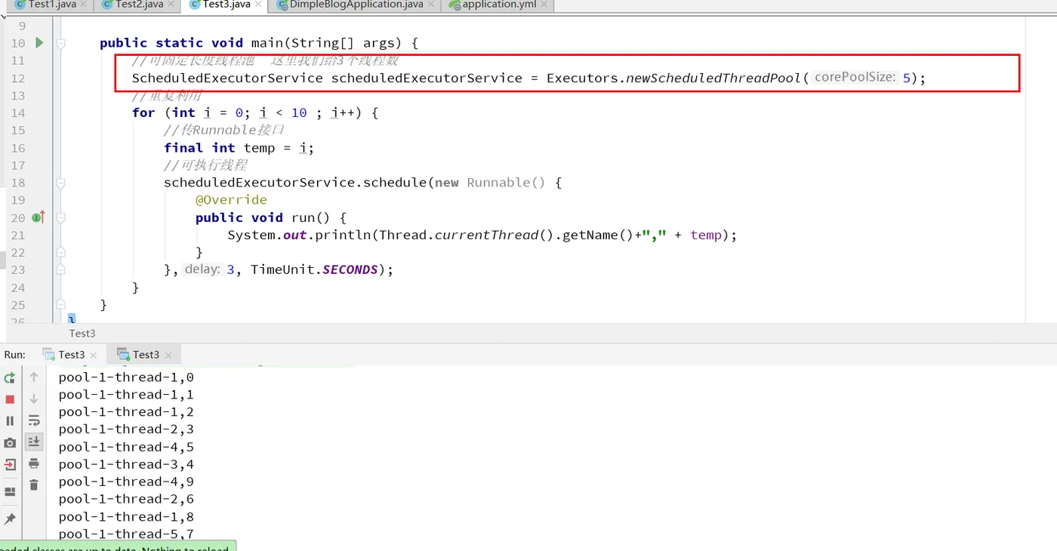Close the Test3.java editor tab
The image size is (1057, 551).
pos(258,5)
